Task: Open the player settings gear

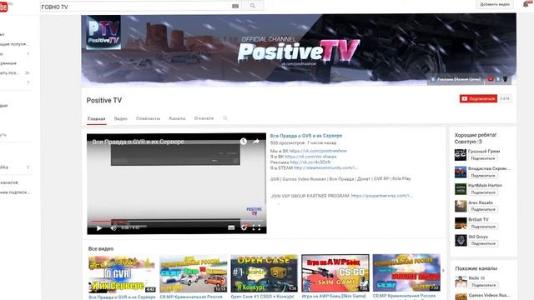Action: [x=244, y=227]
